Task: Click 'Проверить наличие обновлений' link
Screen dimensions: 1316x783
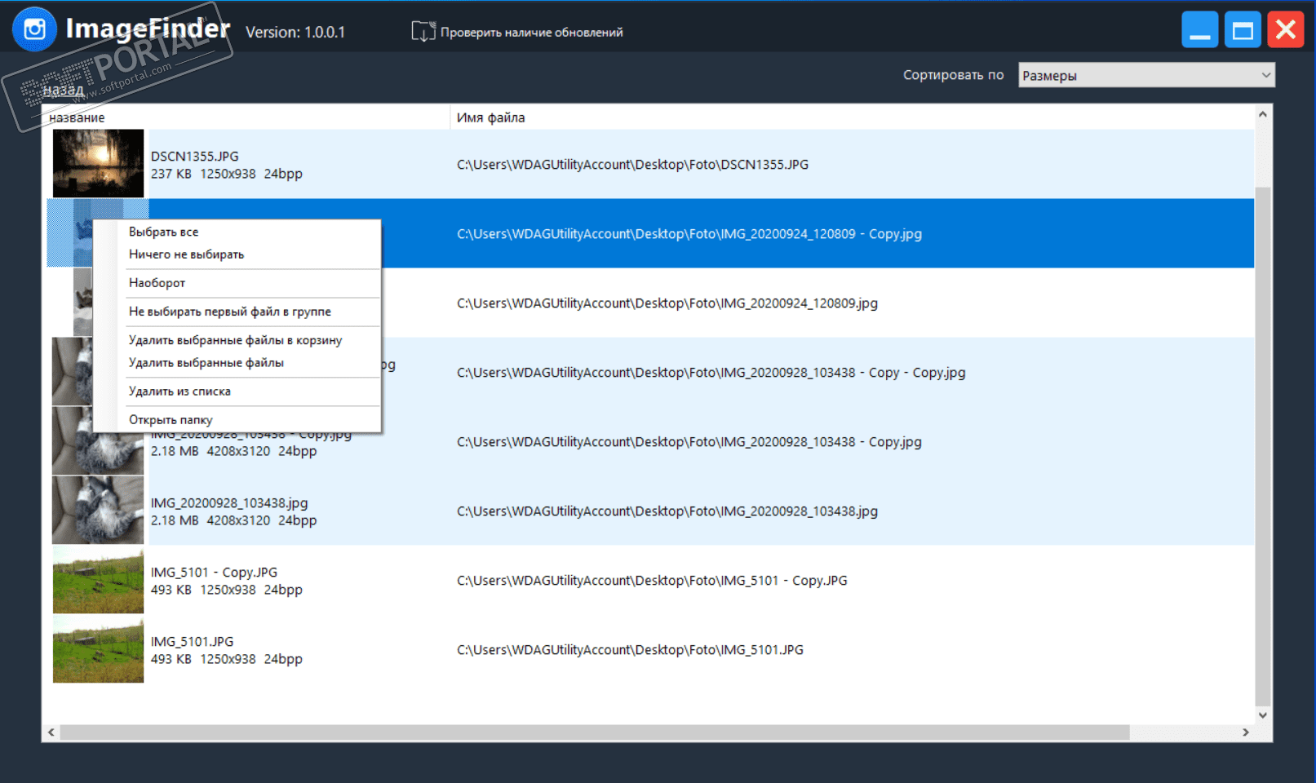Action: click(x=531, y=33)
